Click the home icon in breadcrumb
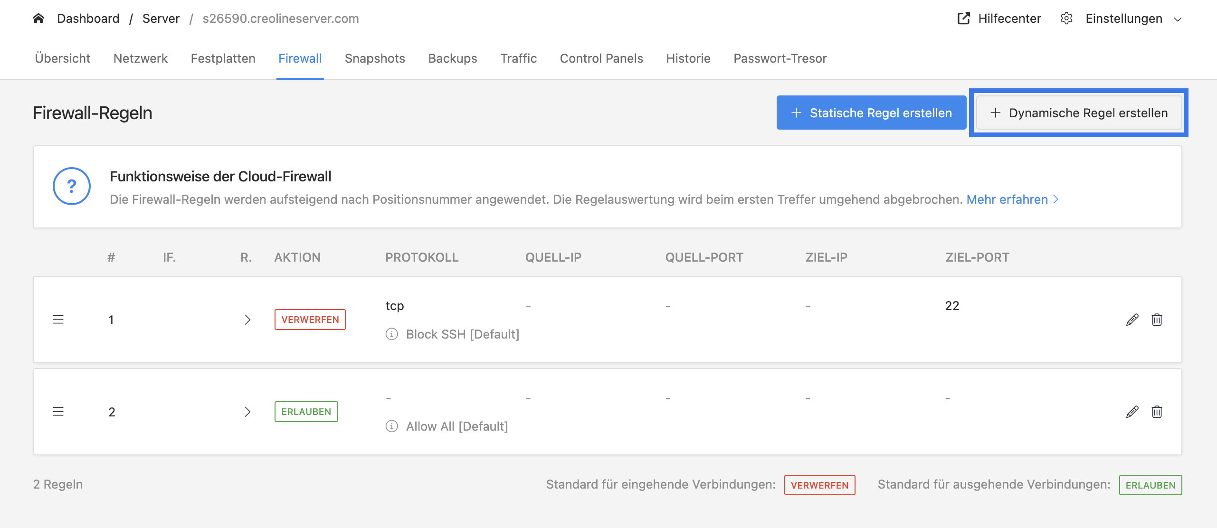This screenshot has height=528, width=1217. point(38,19)
